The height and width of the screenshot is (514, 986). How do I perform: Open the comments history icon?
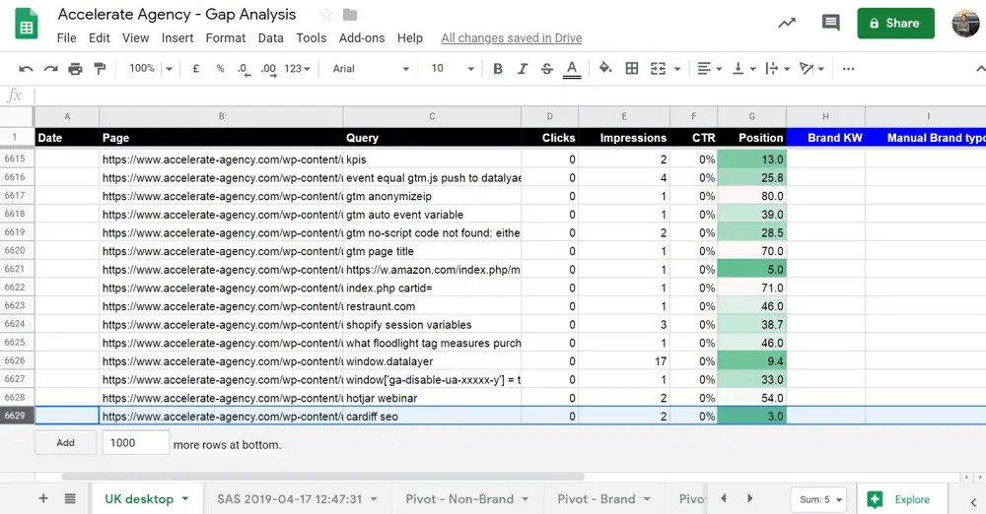pyautogui.click(x=830, y=24)
